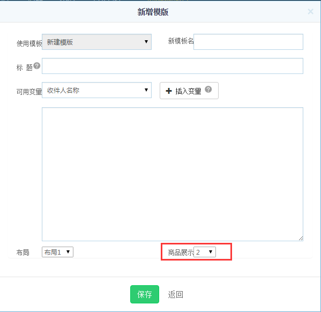Open the 布局1 layout dropdown

pos(57,252)
